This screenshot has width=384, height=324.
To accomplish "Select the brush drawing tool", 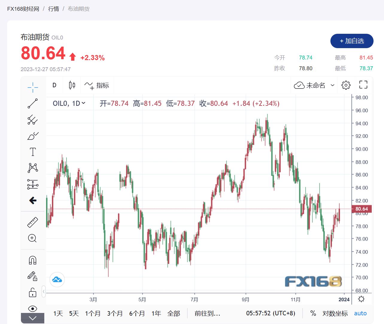I will (x=33, y=136).
